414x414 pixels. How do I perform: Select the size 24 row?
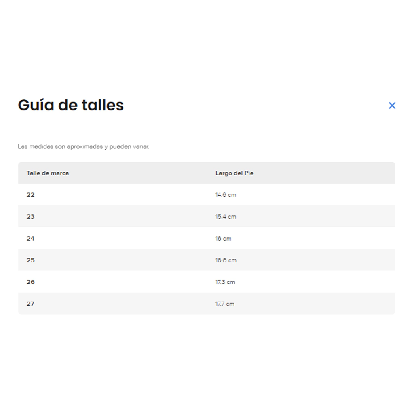tap(31, 239)
